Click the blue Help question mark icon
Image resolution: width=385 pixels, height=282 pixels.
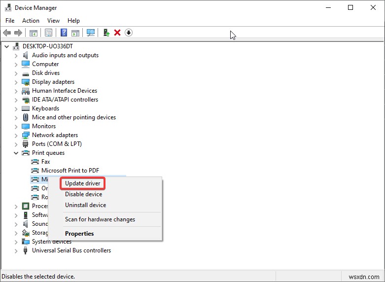click(64, 33)
